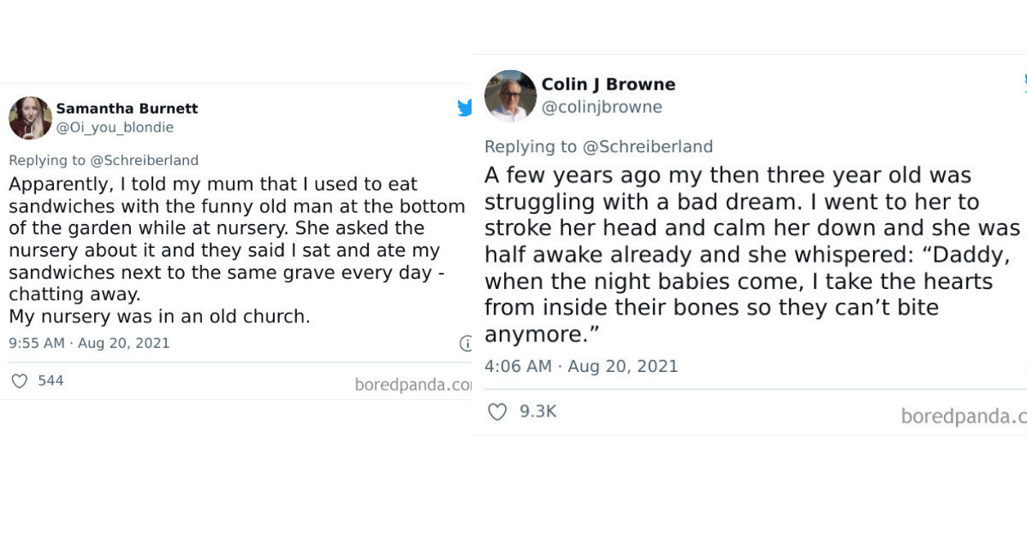
Task: Click 'Replying to @Schreiberland' under Samantha's name
Action: [x=103, y=160]
